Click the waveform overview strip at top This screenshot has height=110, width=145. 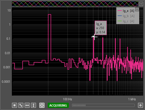[x=75, y=4]
